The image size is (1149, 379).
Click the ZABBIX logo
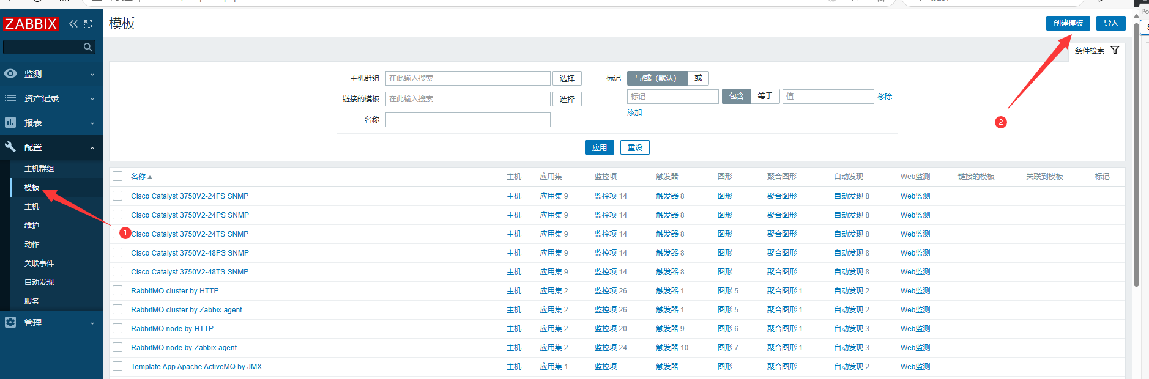click(x=31, y=24)
